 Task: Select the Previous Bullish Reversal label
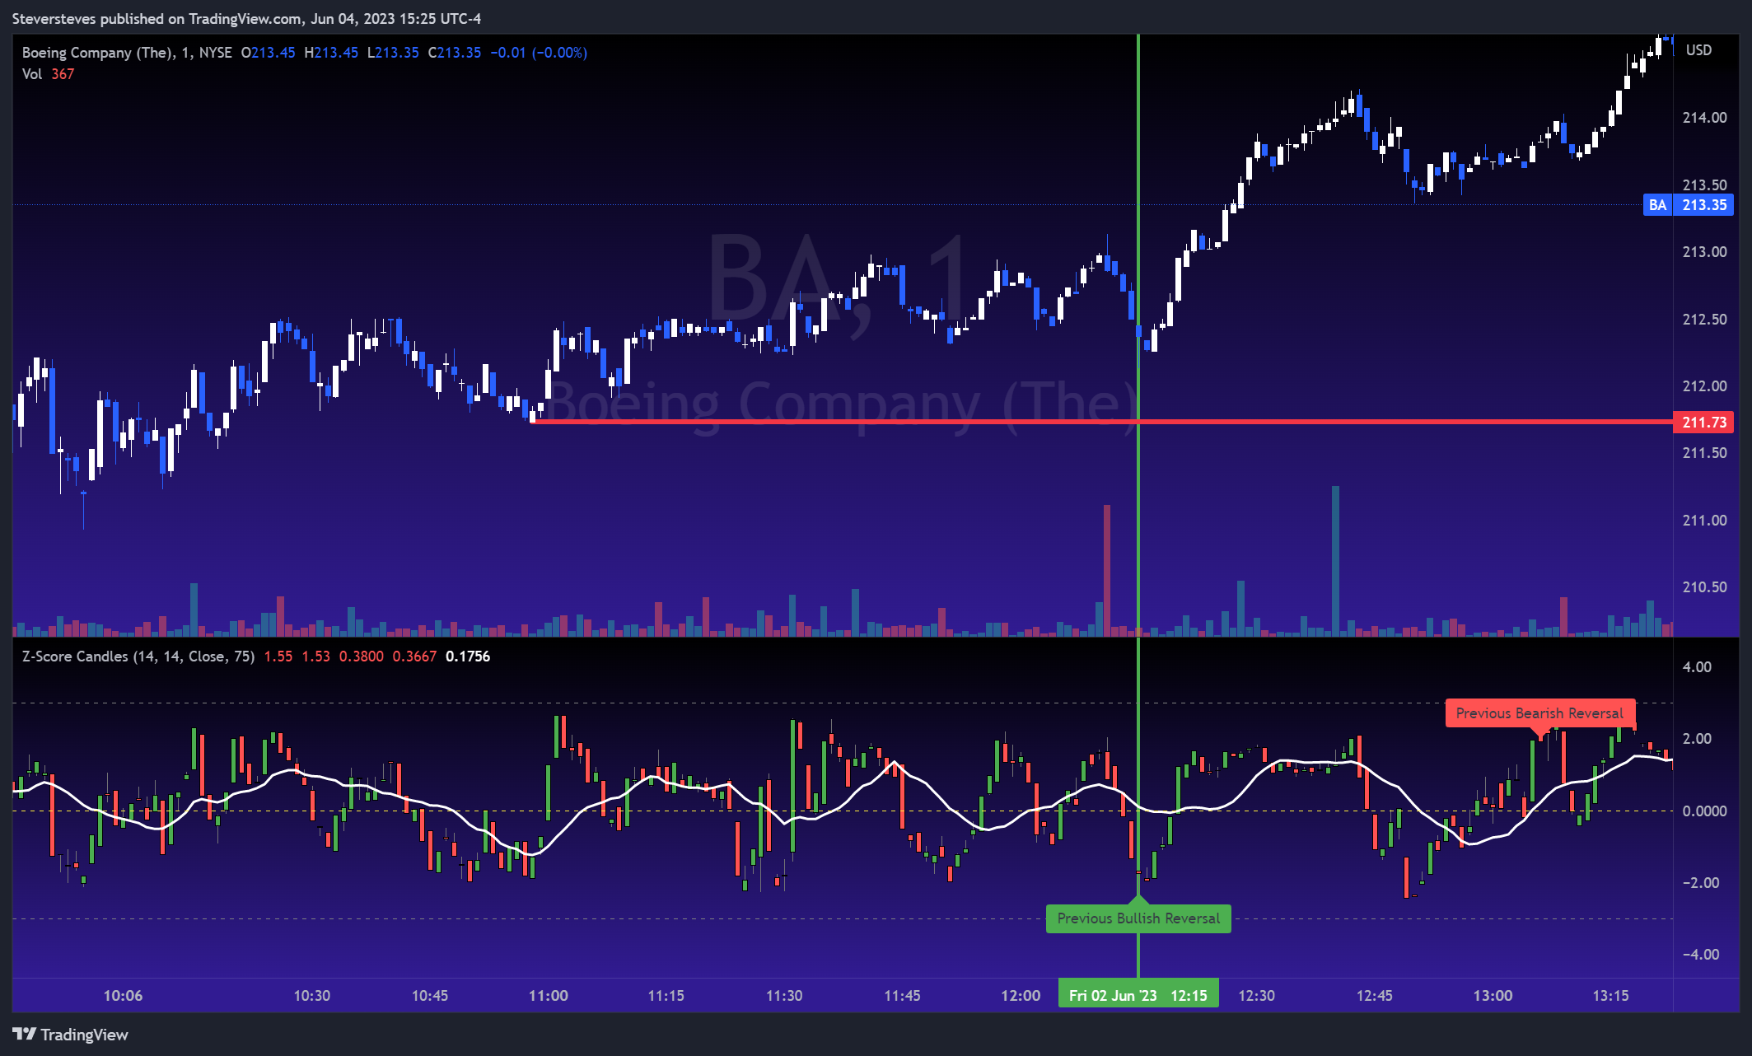coord(1138,918)
